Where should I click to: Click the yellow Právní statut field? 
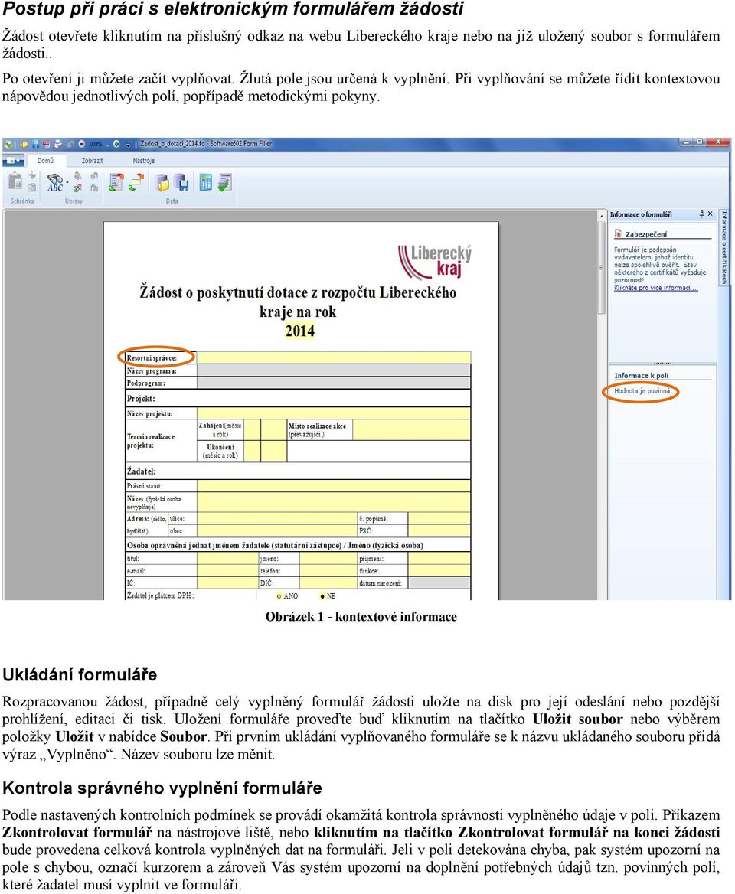pos(334,486)
